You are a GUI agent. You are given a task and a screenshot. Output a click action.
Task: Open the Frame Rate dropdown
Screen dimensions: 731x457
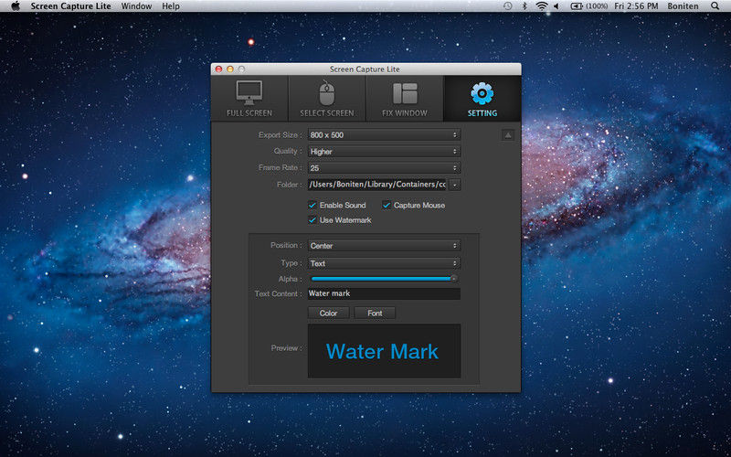click(384, 167)
